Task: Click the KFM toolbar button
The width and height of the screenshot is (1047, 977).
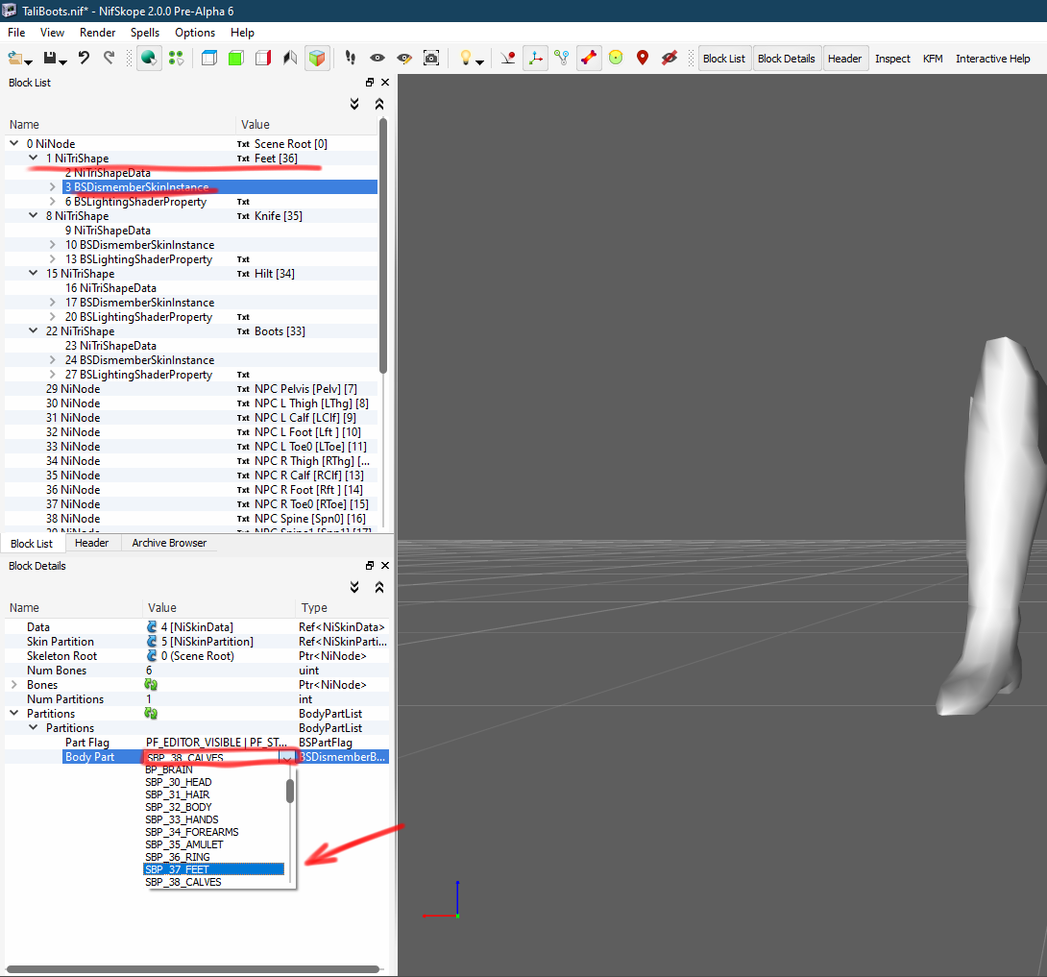Action: click(x=933, y=58)
